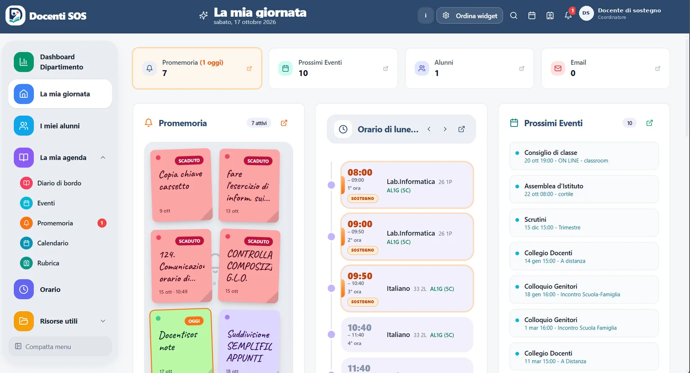Open the Consiglio di classe event
The width and height of the screenshot is (690, 373).
tap(584, 156)
